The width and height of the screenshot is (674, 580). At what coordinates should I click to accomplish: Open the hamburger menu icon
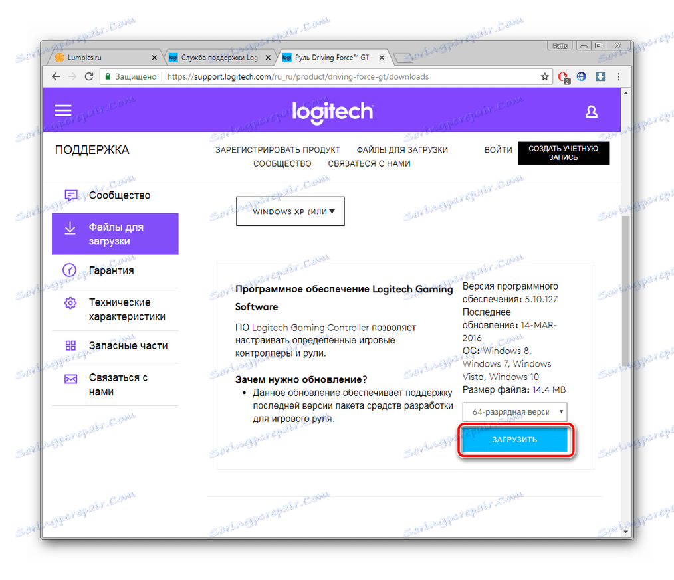62,110
